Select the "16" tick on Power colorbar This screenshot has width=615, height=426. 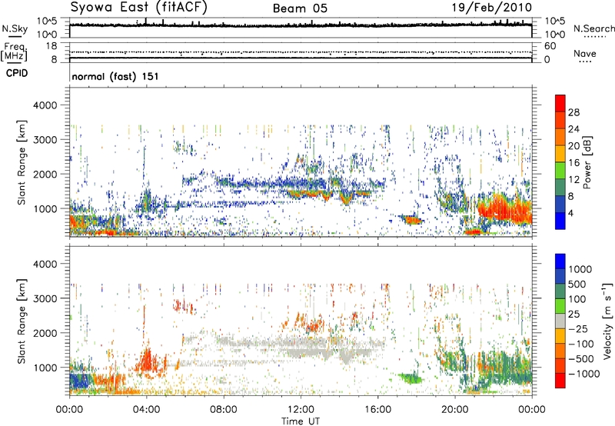tap(573, 163)
